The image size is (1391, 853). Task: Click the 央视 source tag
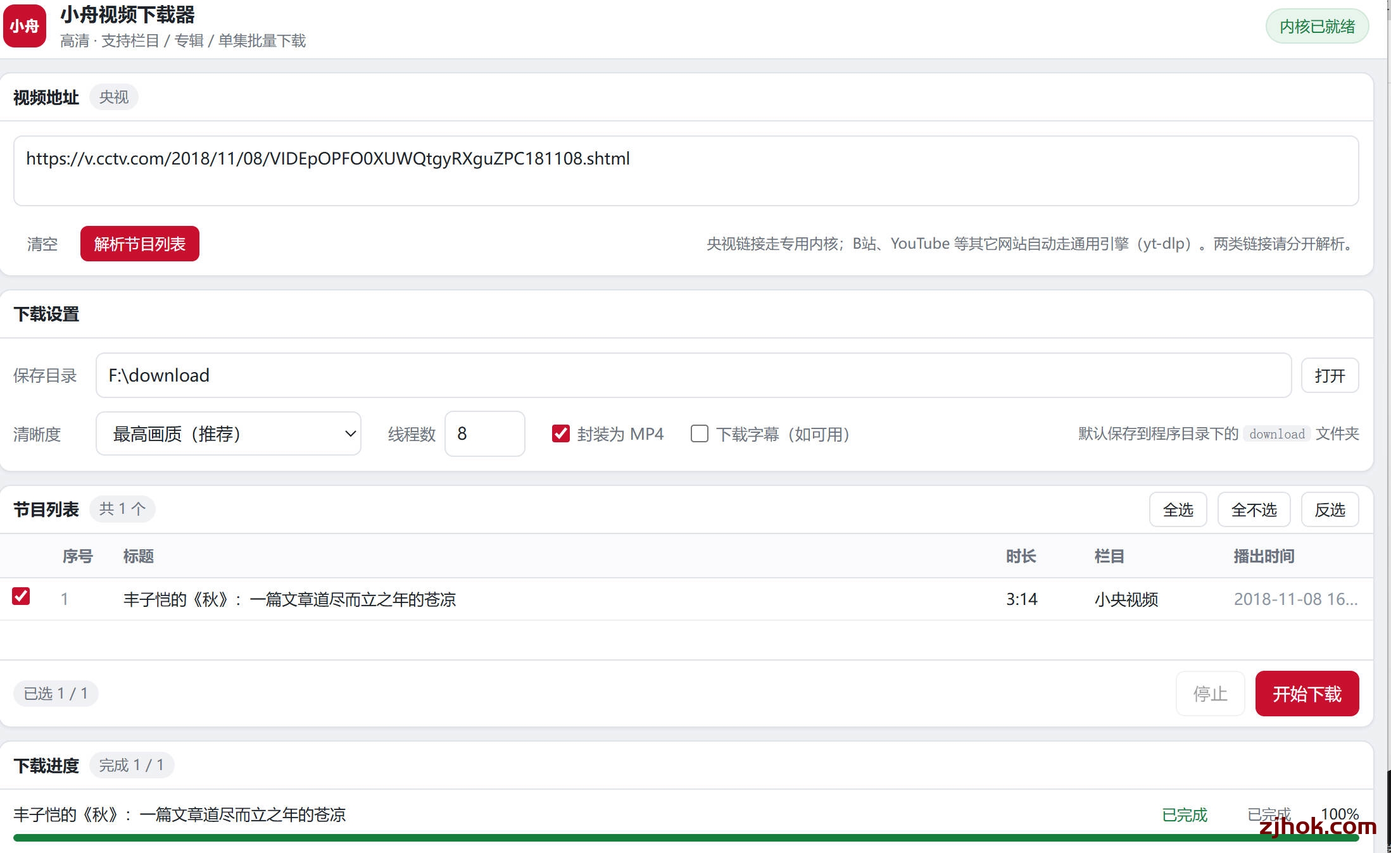(x=113, y=97)
